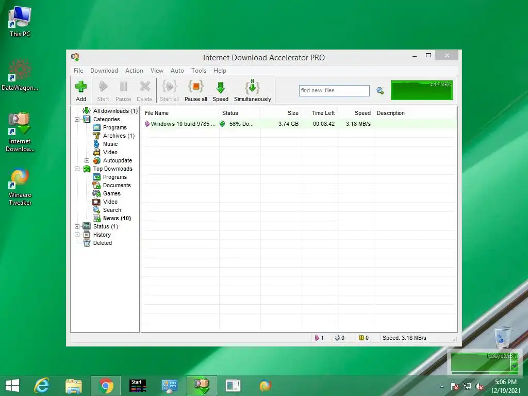This screenshot has height=396, width=528.
Task: Click Speed: 3.18 MB/s in status bar
Action: pyautogui.click(x=404, y=338)
